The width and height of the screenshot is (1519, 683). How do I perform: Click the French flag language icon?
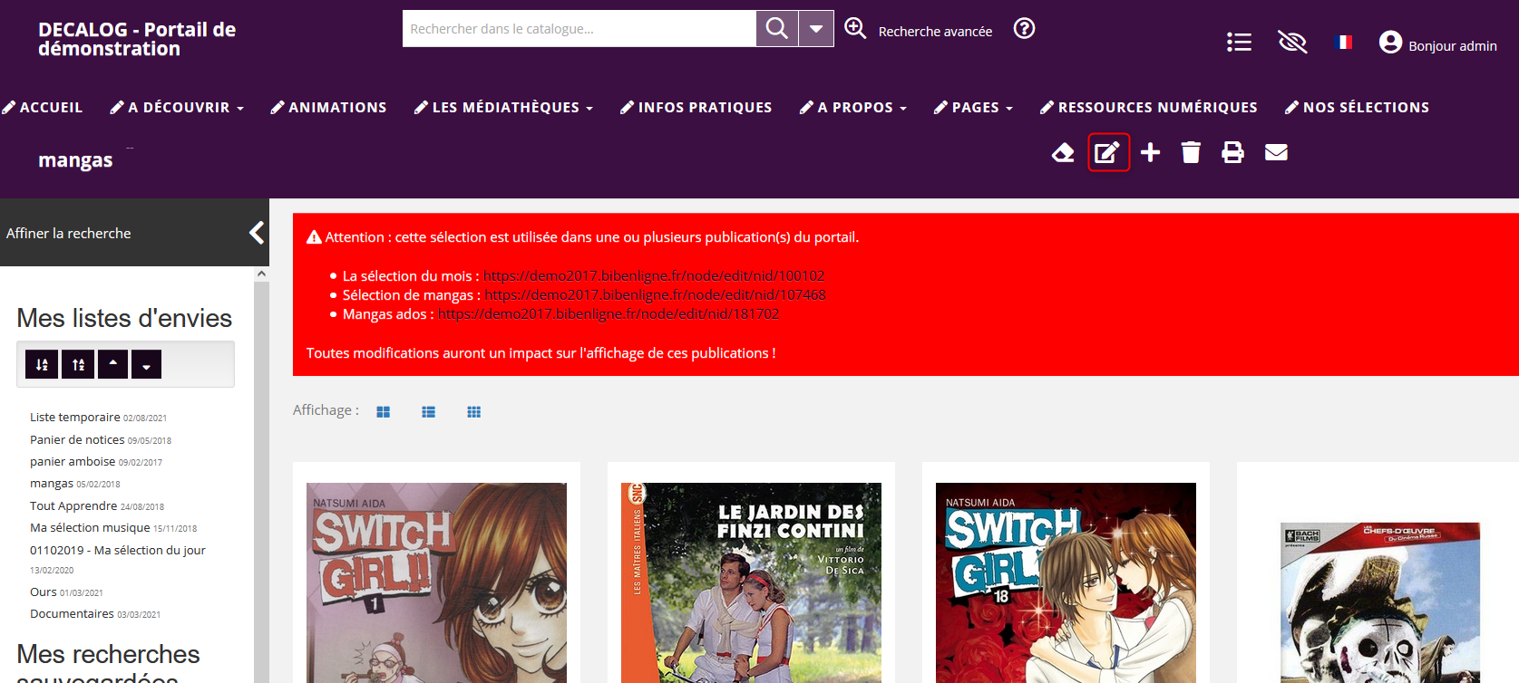click(1344, 42)
